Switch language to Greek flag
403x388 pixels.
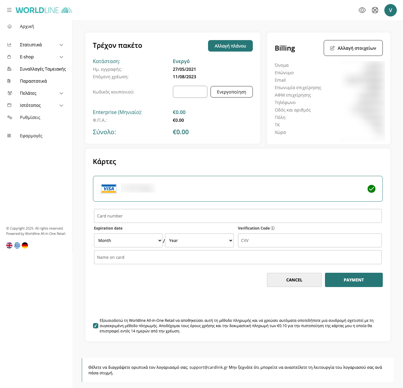click(17, 245)
